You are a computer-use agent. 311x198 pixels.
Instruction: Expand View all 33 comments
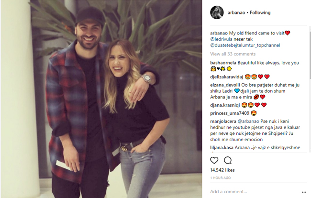click(233, 54)
